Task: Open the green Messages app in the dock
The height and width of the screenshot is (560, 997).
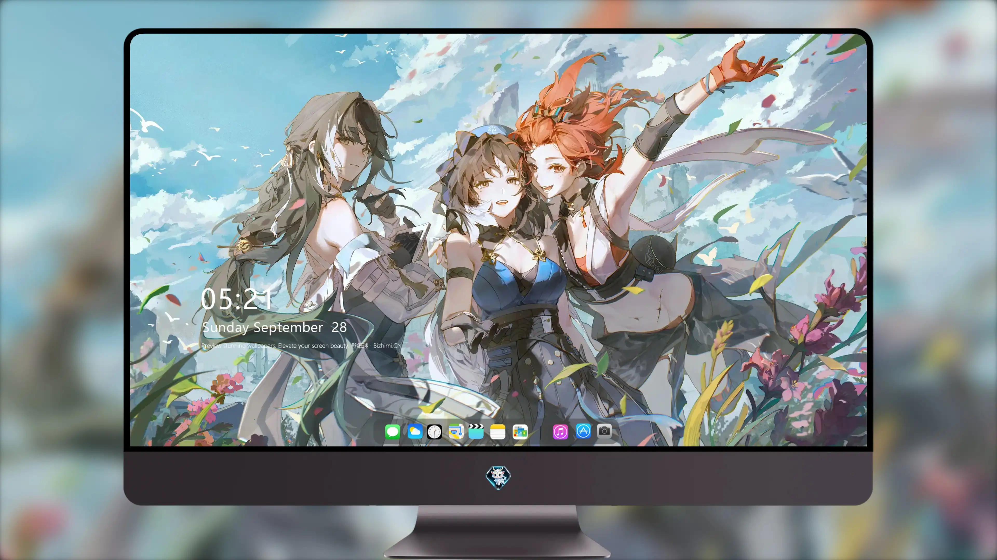Action: [x=392, y=432]
